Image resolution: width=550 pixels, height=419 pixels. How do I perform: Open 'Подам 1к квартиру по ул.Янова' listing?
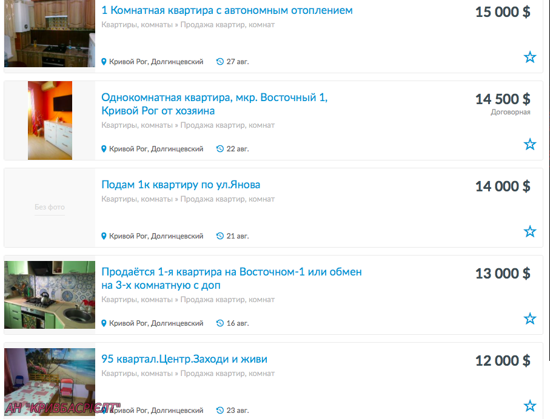(181, 185)
